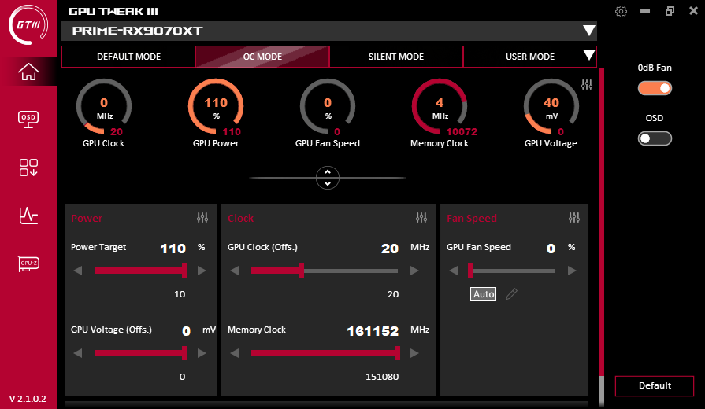This screenshot has width=705, height=409.
Task: Switch to Silent Mode tab
Action: point(395,57)
